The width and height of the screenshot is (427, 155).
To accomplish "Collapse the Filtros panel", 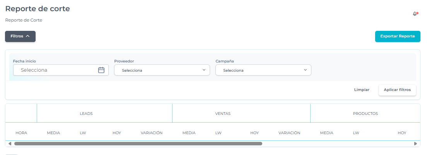I will pos(20,36).
